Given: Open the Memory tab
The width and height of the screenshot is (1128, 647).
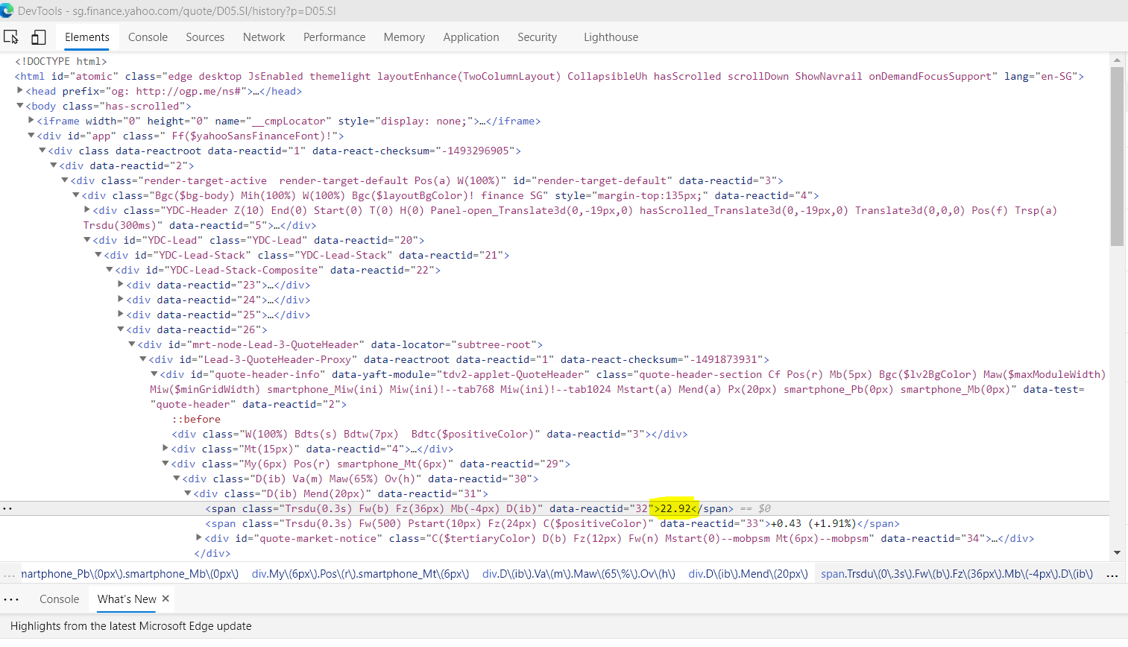Looking at the screenshot, I should pos(404,37).
